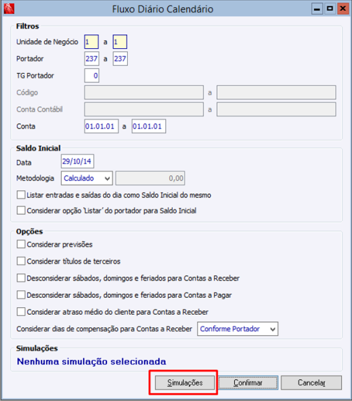Click the second Código field
This screenshot has width=352, height=401.
click(276, 92)
